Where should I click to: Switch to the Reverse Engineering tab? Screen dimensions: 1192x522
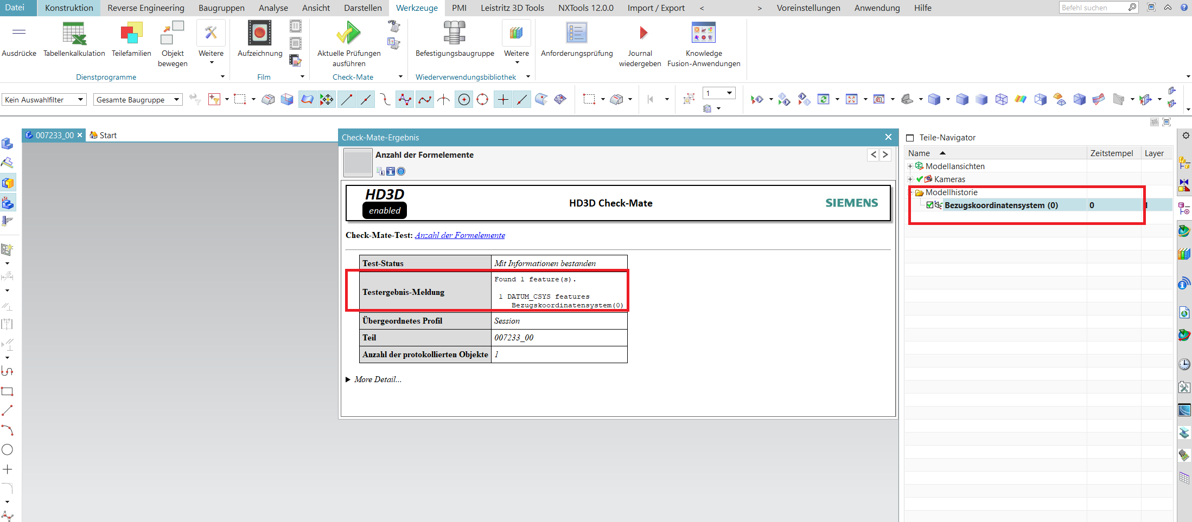tap(146, 8)
